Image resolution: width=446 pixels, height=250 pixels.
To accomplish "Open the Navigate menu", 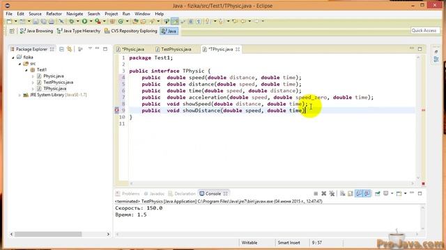I will pyautogui.click(x=75, y=14).
